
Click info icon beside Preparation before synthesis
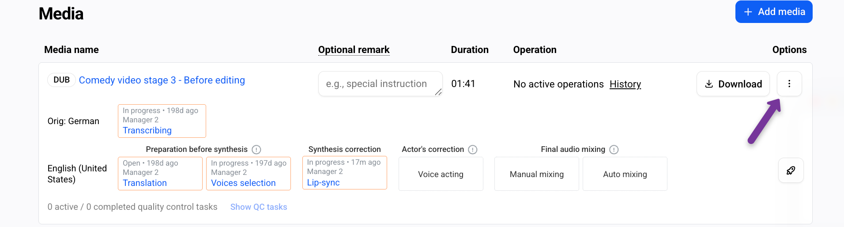coord(256,150)
